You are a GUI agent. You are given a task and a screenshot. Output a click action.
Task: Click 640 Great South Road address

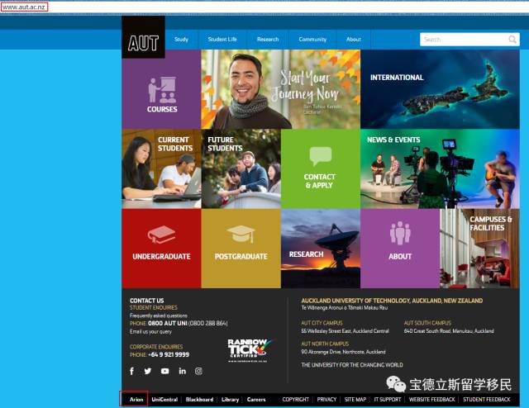point(449,331)
